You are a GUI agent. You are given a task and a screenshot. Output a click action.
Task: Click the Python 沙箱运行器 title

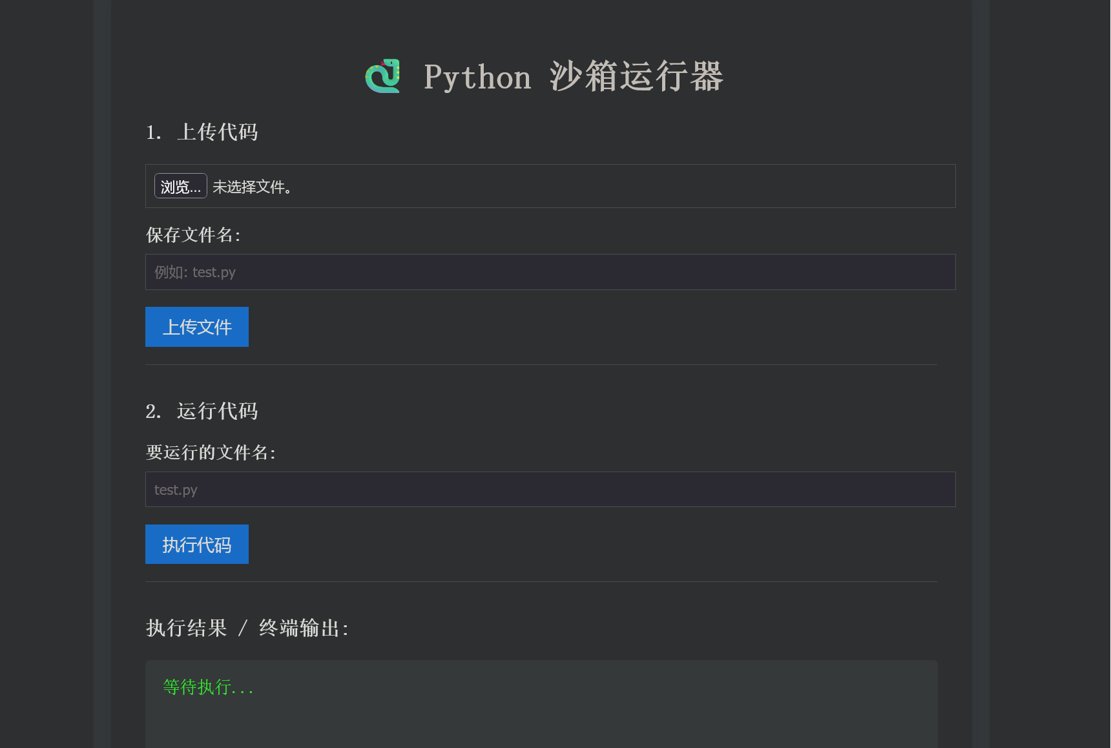[x=574, y=76]
